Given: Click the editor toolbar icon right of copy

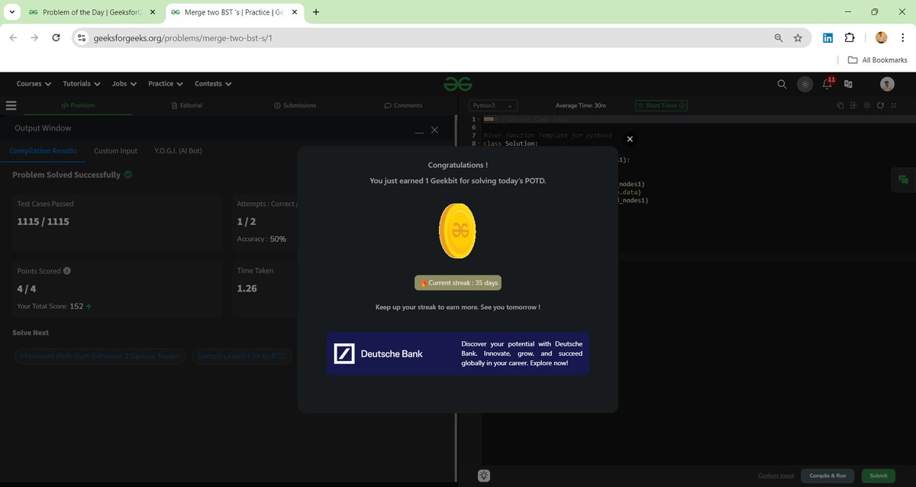Looking at the screenshot, I should (853, 105).
